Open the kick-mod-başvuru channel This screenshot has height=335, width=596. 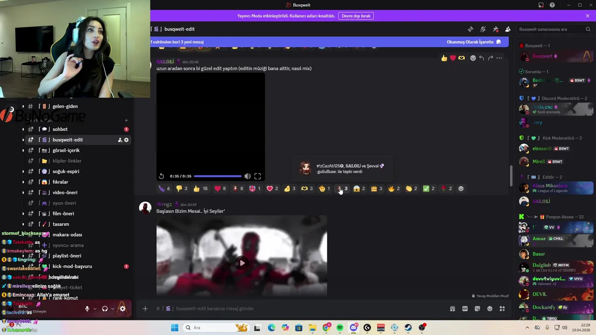tap(72, 267)
